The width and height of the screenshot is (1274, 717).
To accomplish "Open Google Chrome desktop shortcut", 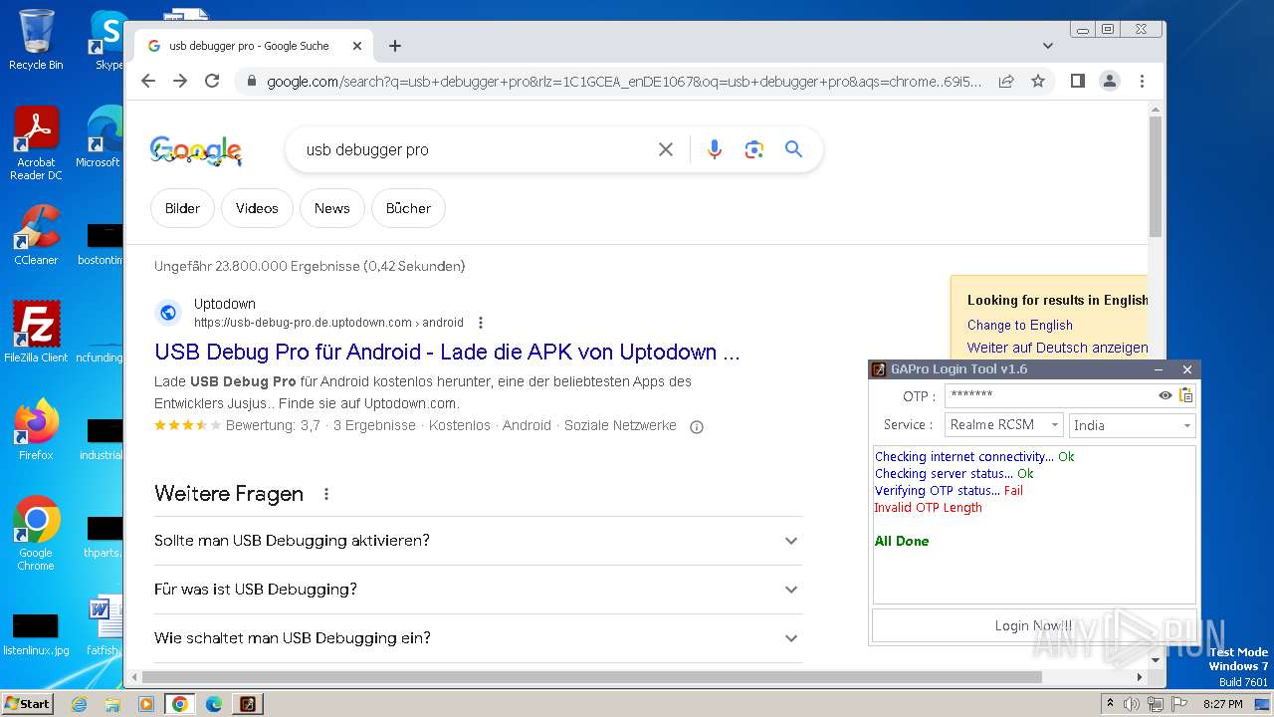I will click(36, 533).
